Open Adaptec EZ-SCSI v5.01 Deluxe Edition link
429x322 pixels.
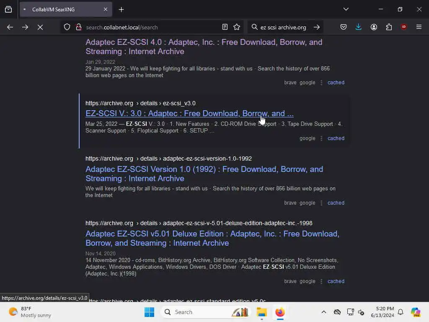coord(212,239)
